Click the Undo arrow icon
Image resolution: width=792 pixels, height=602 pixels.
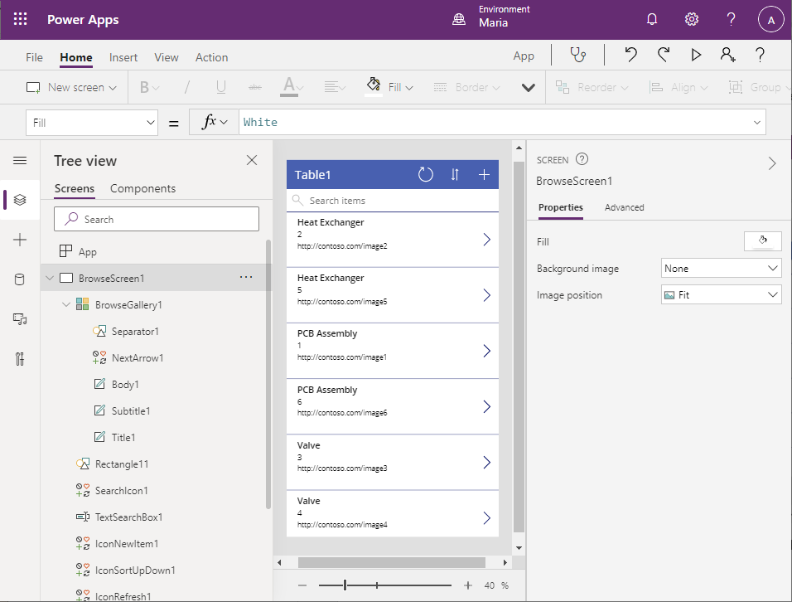pos(630,55)
